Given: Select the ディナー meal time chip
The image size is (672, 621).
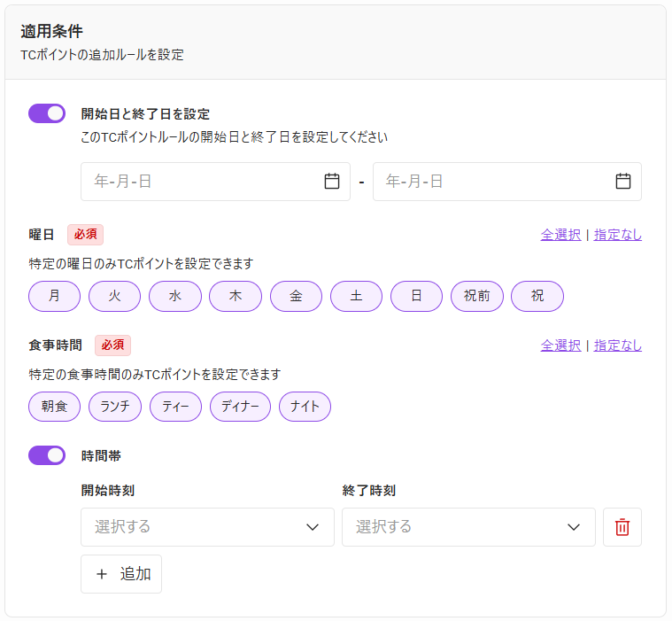Looking at the screenshot, I should [x=241, y=407].
